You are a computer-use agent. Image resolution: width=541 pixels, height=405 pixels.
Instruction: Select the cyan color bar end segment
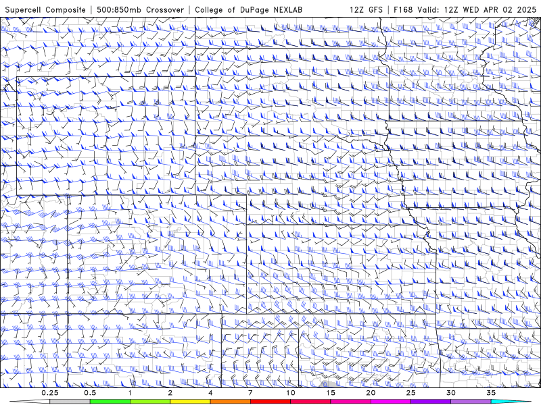coord(511,402)
